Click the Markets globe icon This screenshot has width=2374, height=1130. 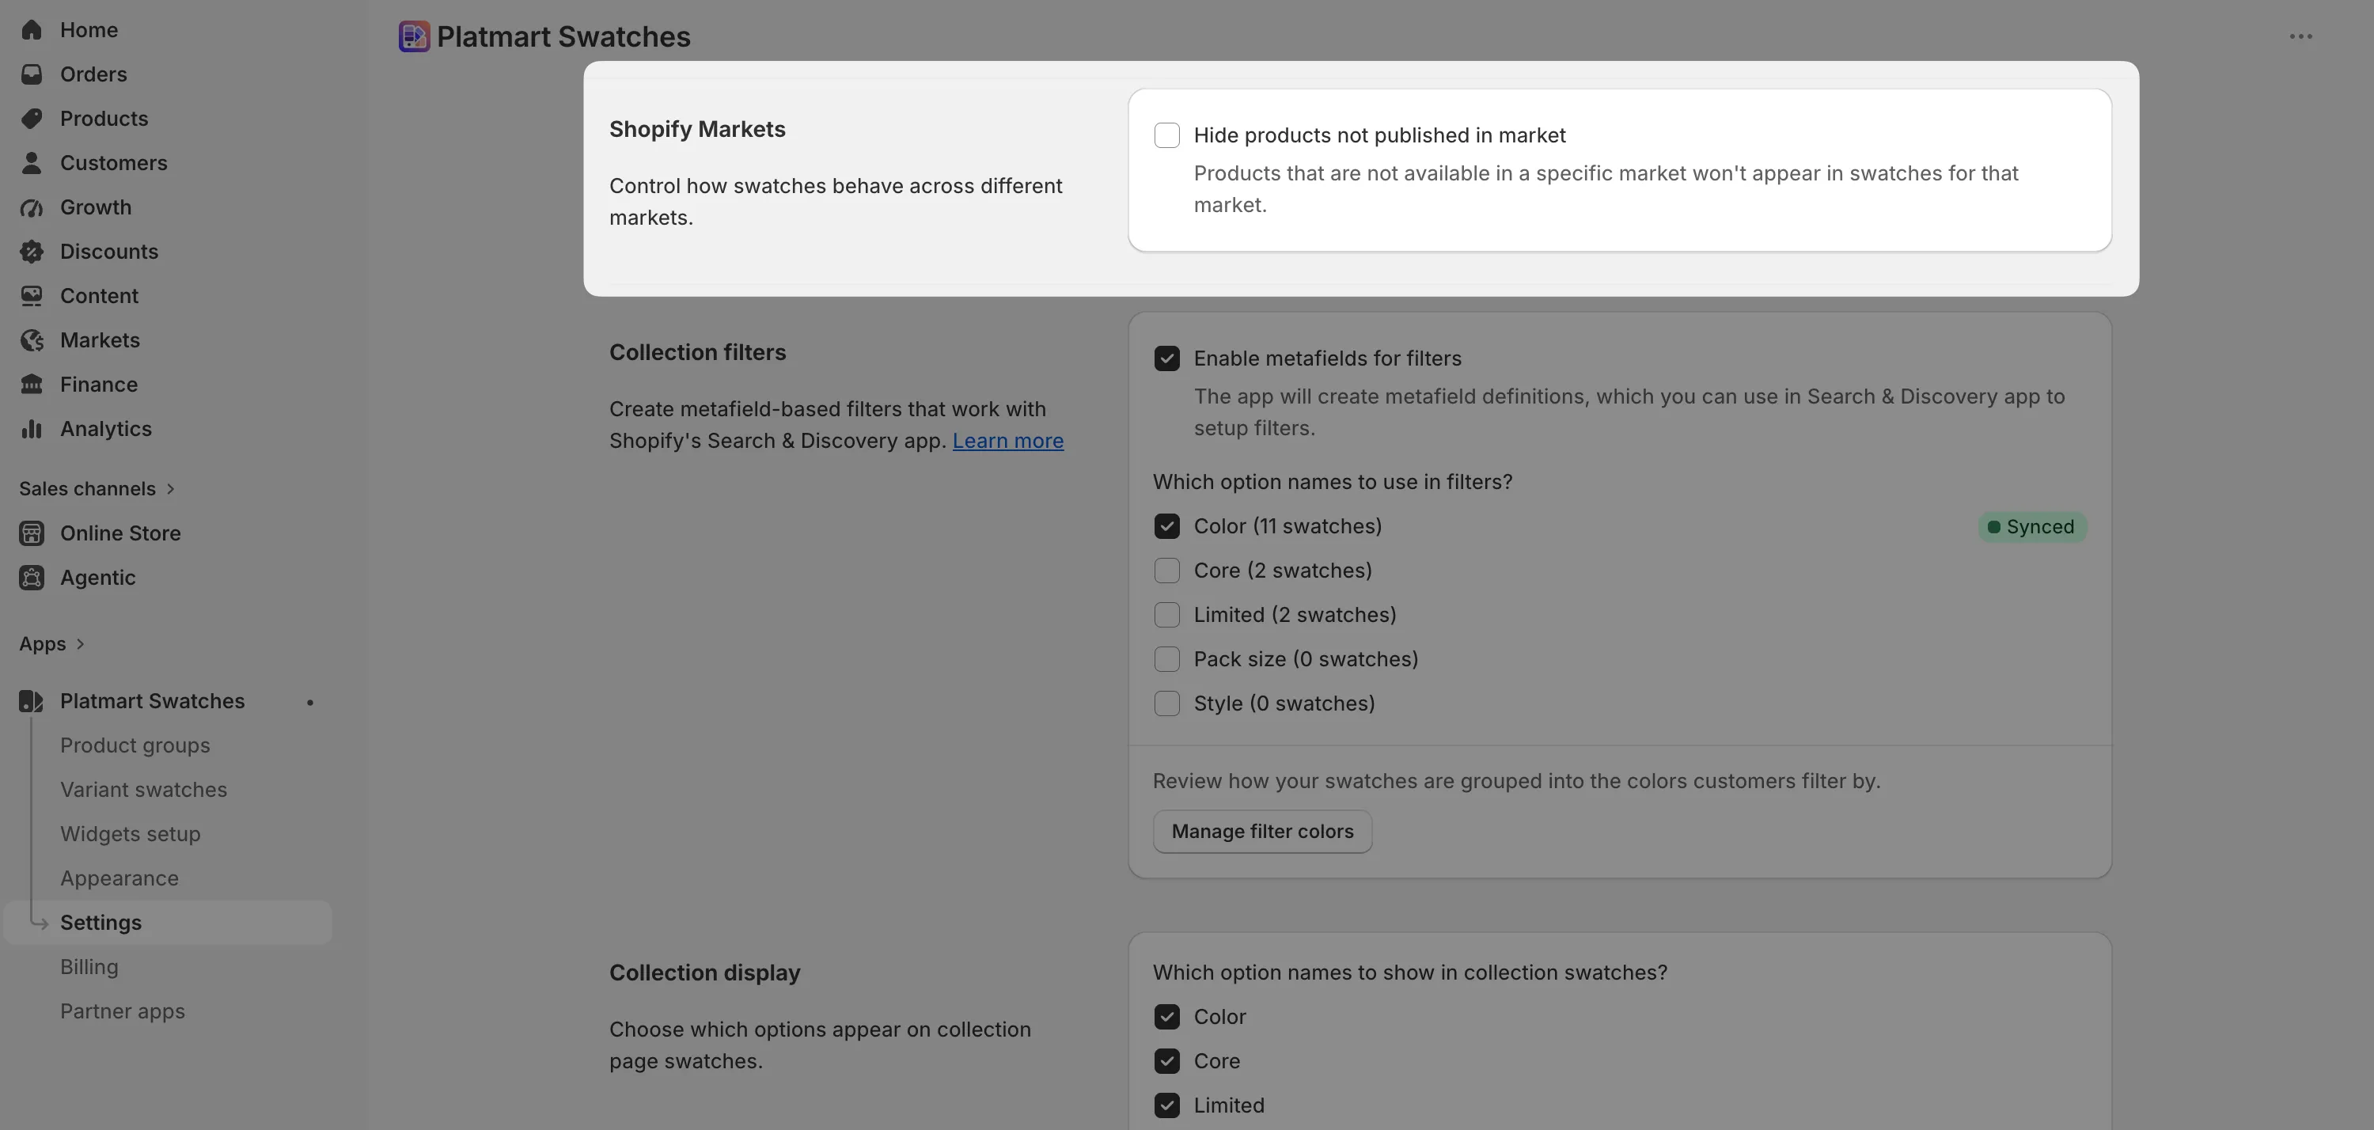(32, 340)
